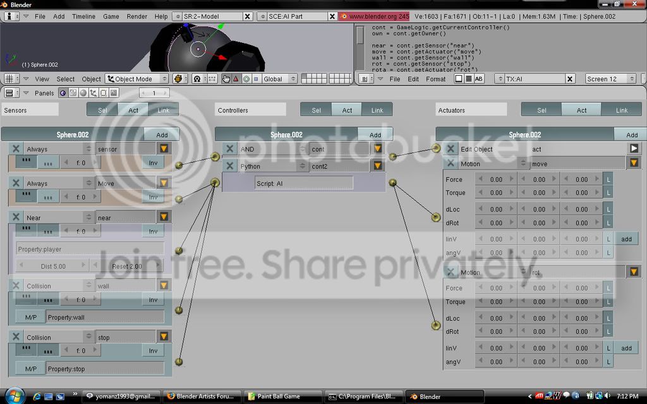Open the Shading context sphere icon
The width and height of the screenshot is (647, 404).
coord(83,93)
